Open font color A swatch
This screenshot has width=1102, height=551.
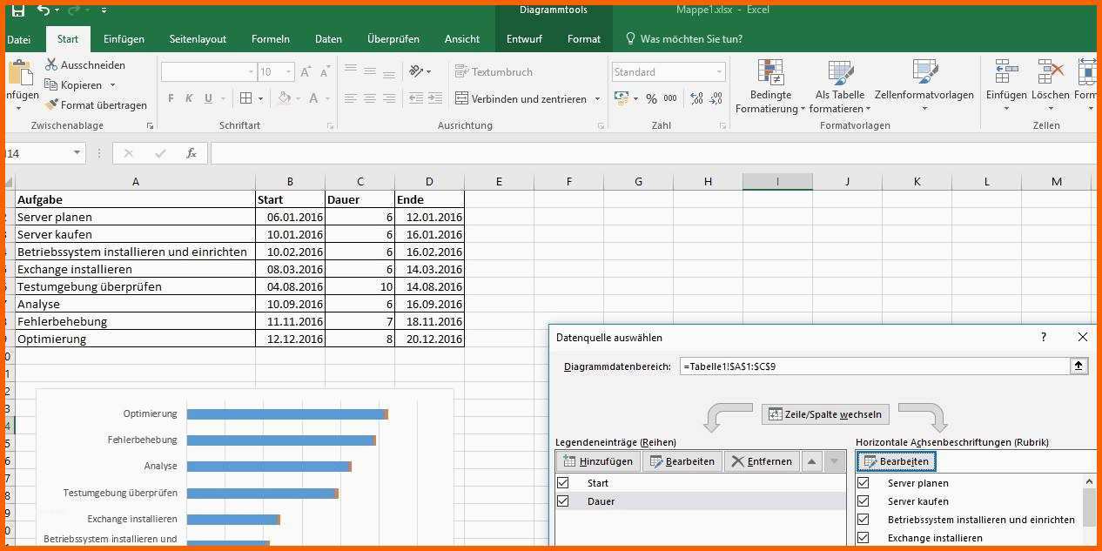click(313, 99)
